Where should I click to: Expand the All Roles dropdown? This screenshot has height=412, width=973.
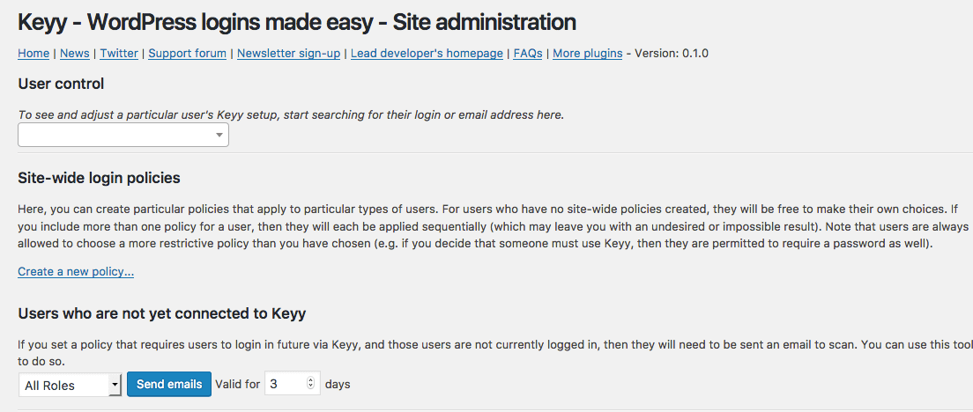coord(71,385)
